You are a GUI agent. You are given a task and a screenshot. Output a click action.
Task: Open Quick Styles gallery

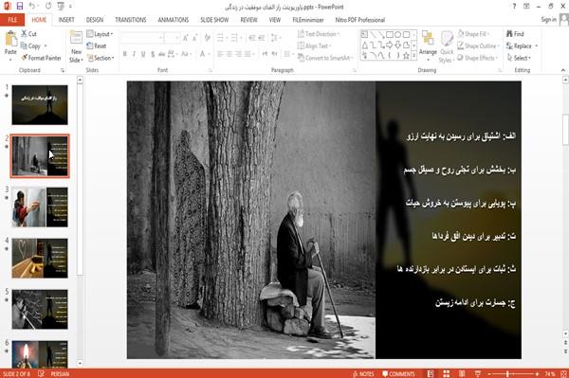[447, 47]
